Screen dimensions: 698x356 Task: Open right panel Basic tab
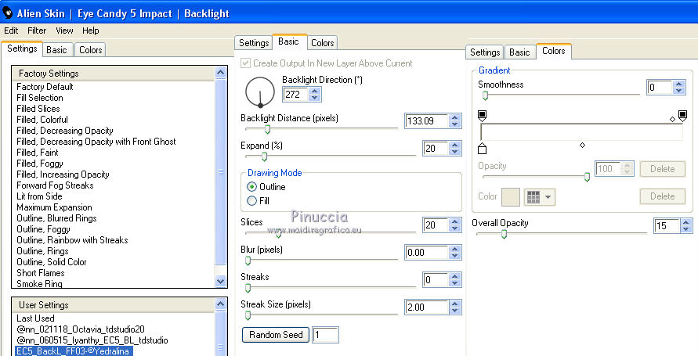519,52
